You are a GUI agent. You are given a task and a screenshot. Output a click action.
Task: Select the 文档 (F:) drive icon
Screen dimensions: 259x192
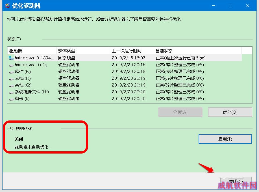coord(11,78)
